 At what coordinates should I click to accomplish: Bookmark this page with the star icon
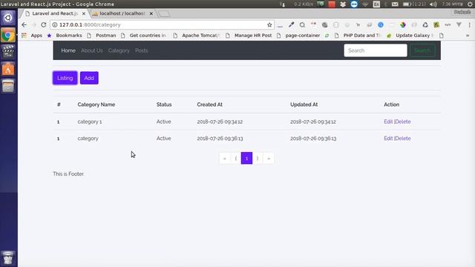(x=269, y=24)
